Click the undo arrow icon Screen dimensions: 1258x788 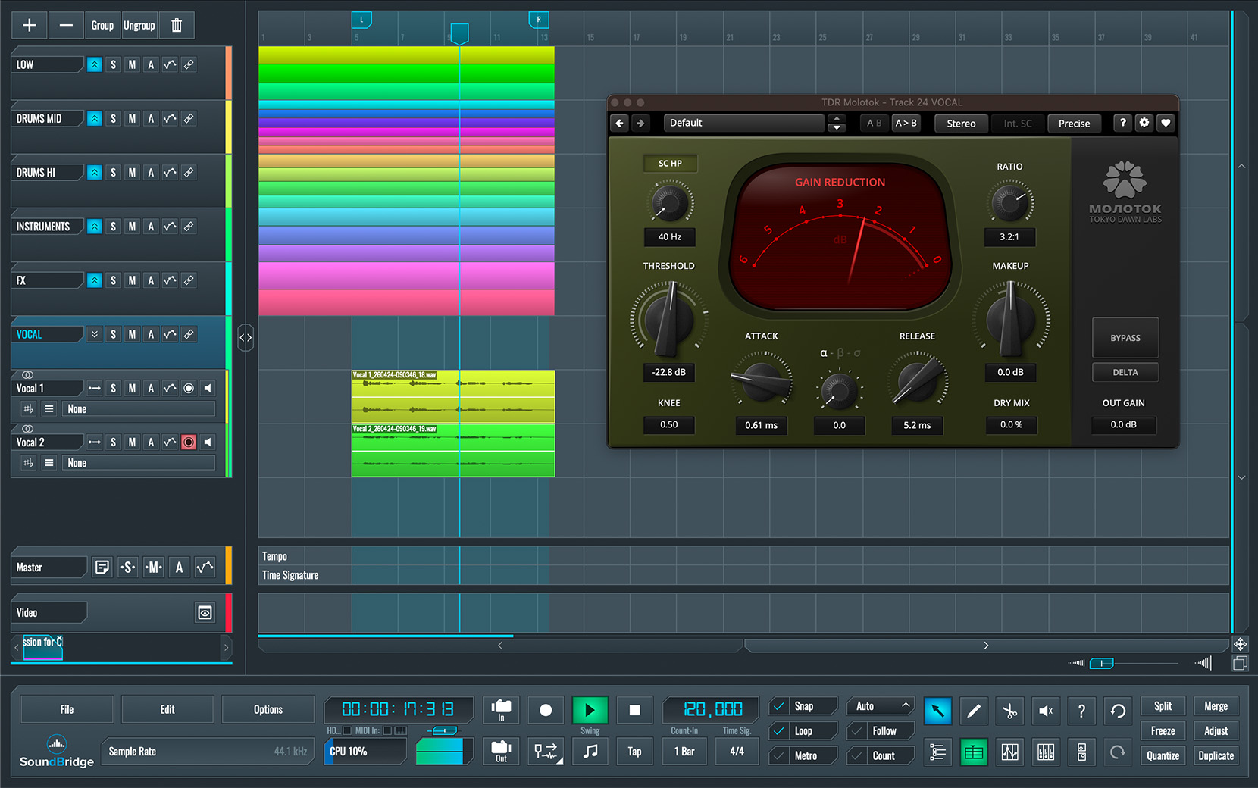[x=1118, y=711]
